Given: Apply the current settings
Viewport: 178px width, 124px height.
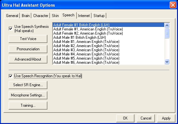Looking at the screenshot, I should point(166,118).
